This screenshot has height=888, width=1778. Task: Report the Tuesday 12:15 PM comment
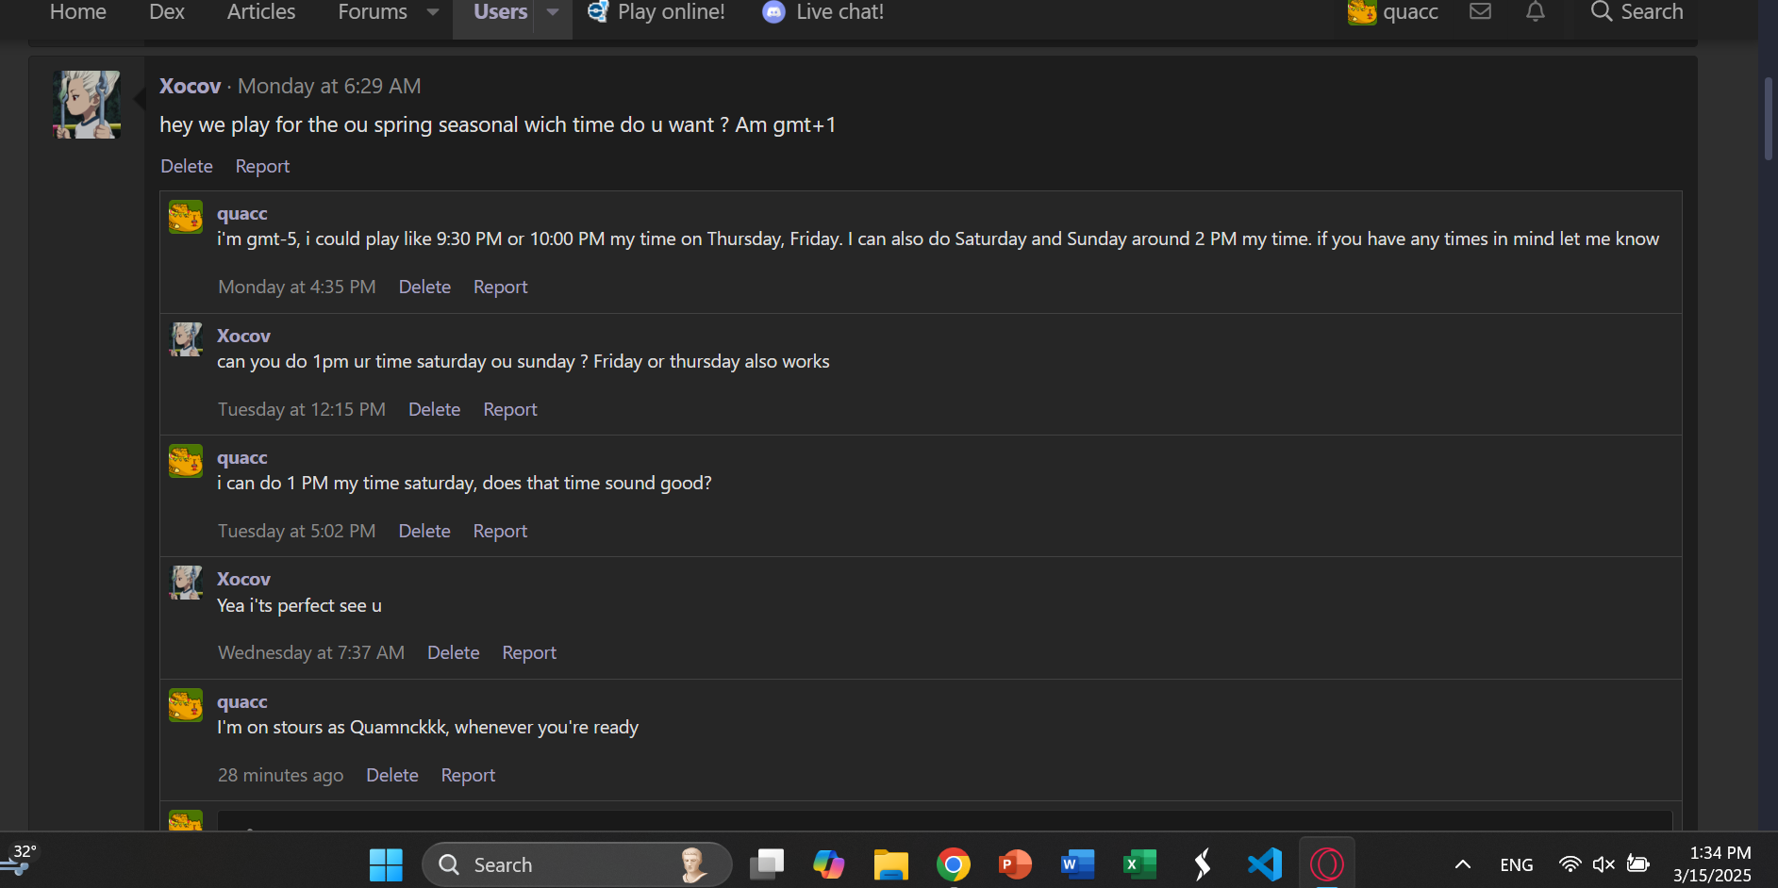pos(510,409)
